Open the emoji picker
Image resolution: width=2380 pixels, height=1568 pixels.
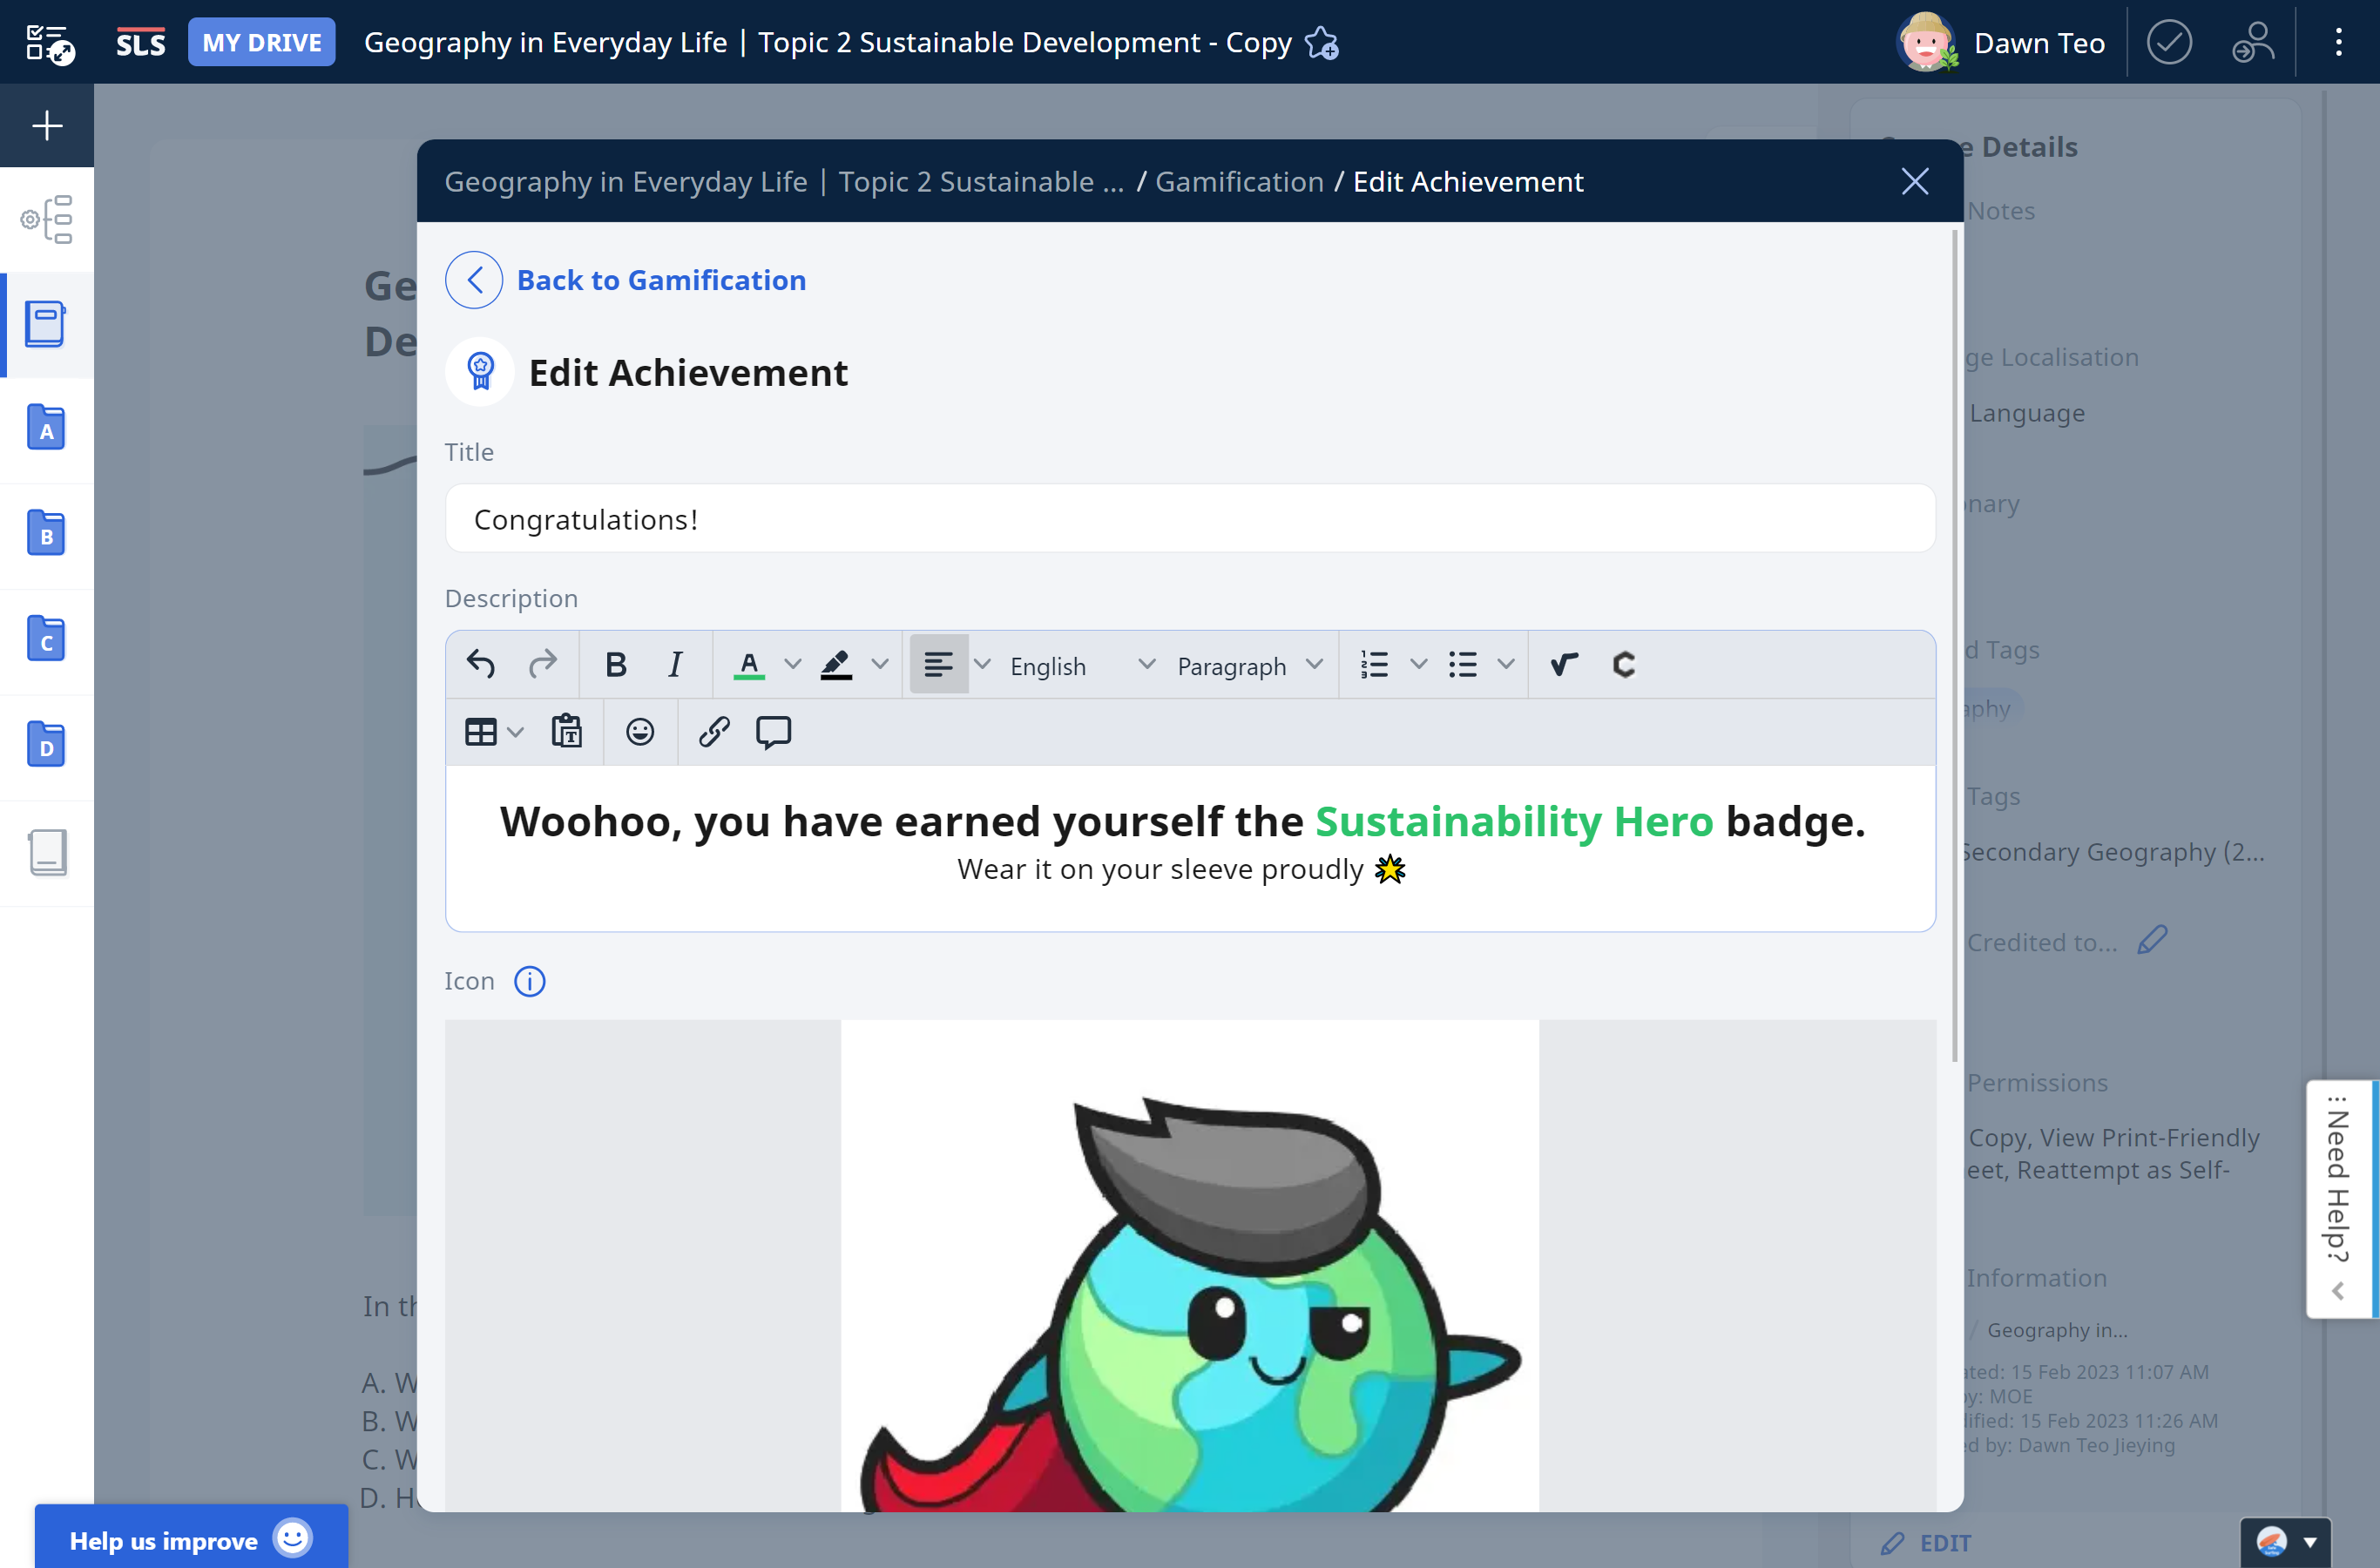(x=640, y=732)
